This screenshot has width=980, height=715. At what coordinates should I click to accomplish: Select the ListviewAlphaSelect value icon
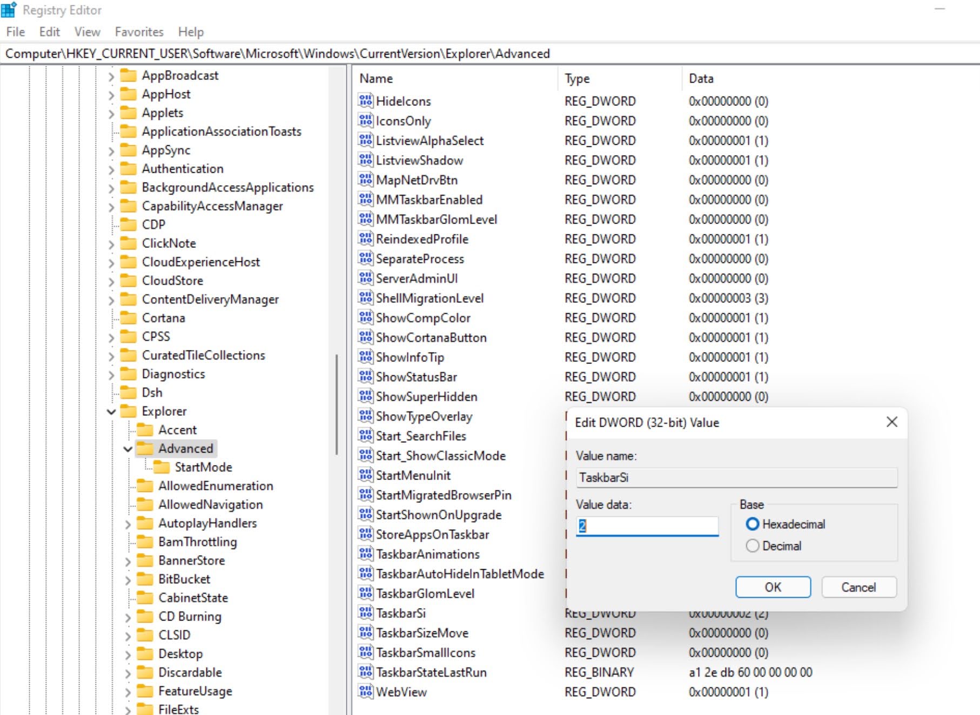click(x=366, y=140)
